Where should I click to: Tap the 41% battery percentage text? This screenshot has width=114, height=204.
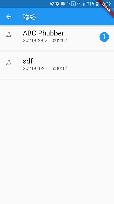(90, 4)
